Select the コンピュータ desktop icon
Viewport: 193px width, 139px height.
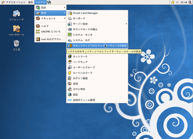16,13
